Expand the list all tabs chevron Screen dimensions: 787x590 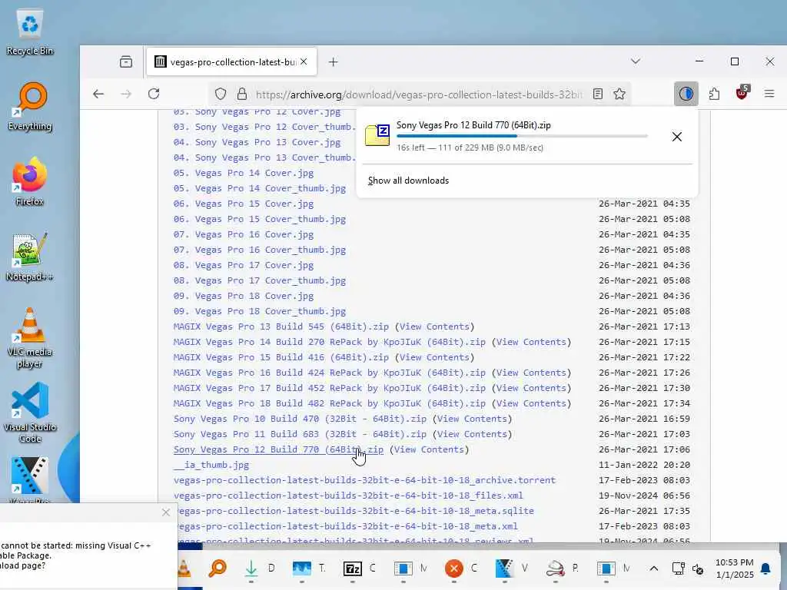636,61
